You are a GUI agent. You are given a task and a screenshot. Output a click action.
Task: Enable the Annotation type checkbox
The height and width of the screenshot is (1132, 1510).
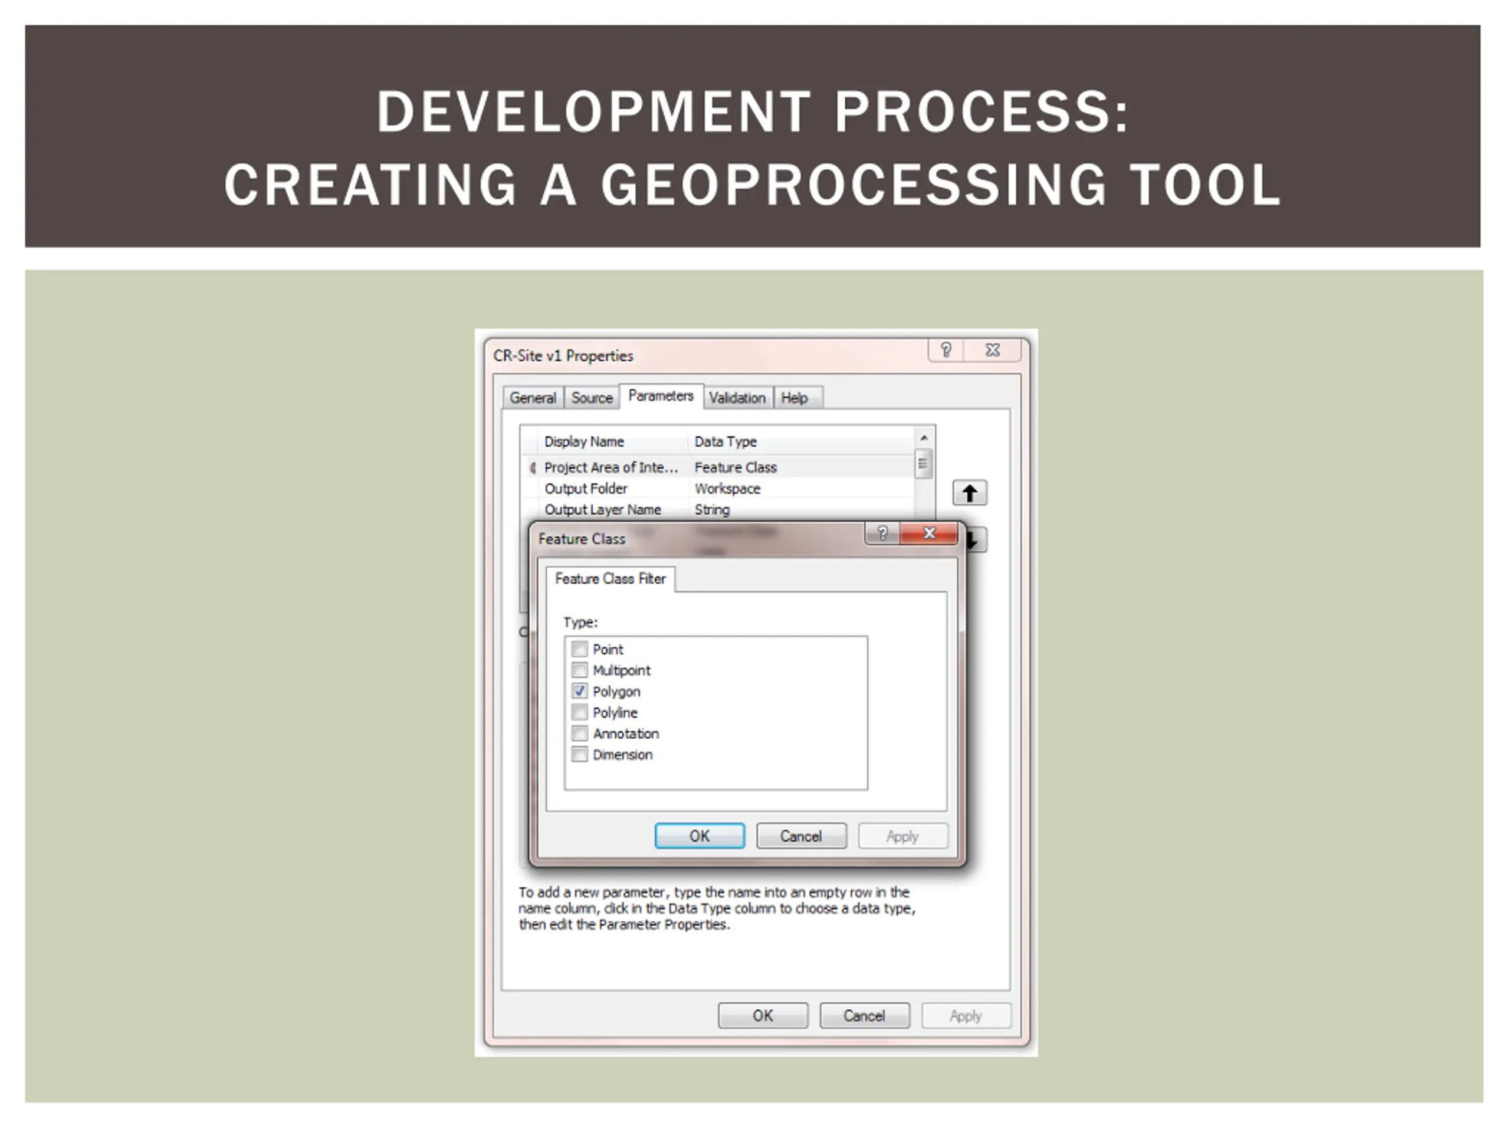tap(580, 733)
